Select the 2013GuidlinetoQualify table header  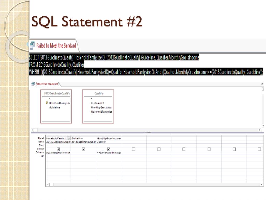pos(57,93)
